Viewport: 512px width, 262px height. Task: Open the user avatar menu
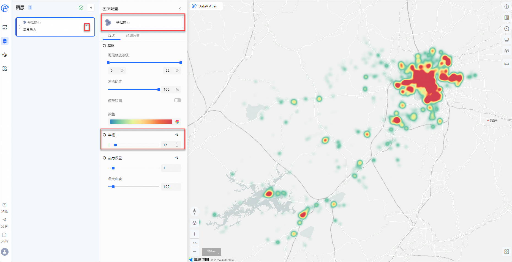tap(5, 252)
